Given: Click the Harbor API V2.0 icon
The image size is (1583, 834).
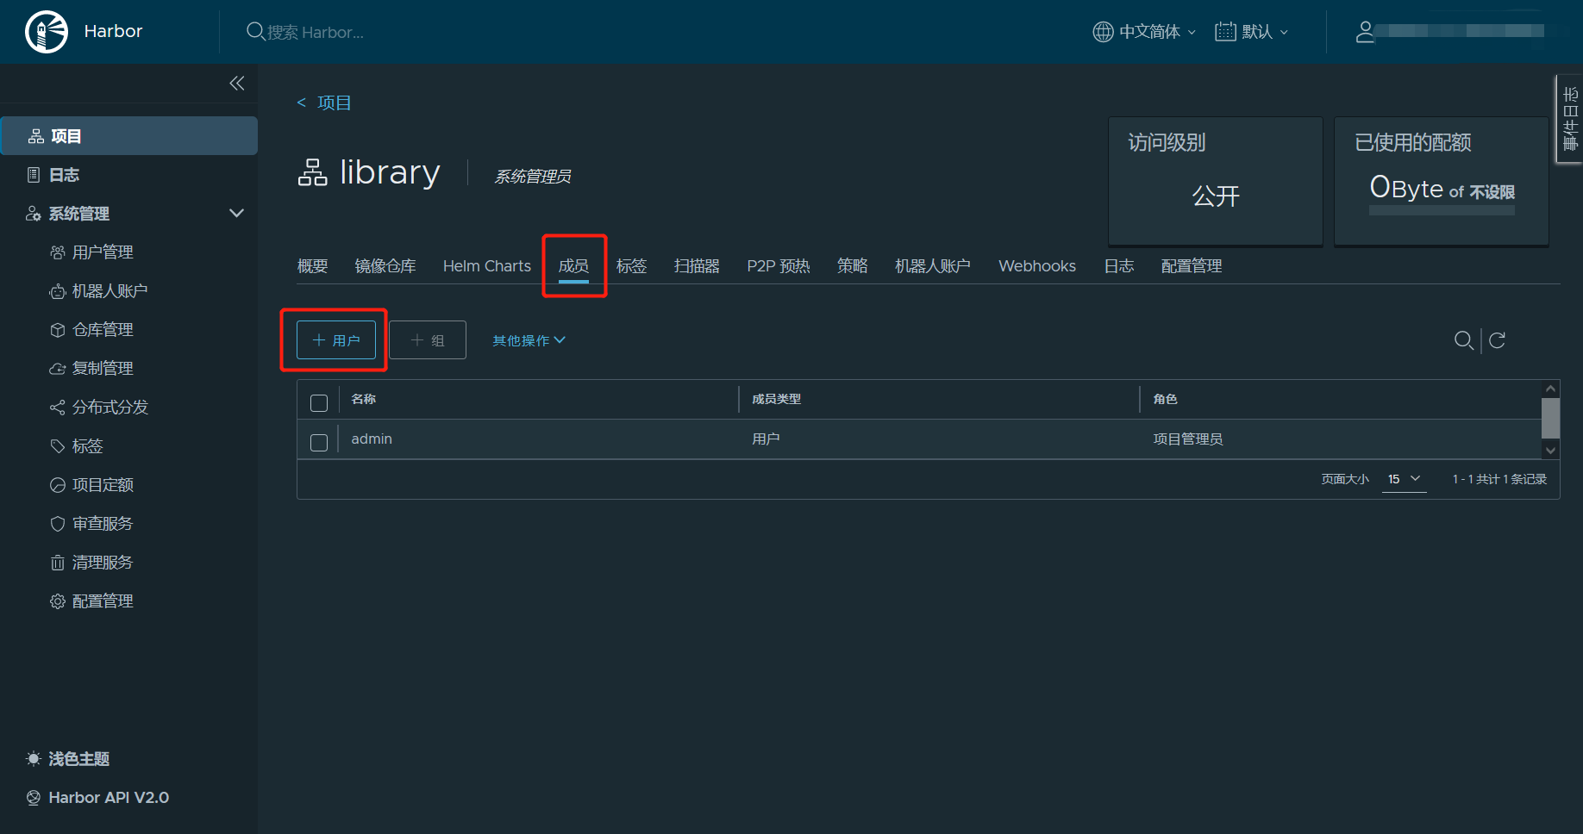Looking at the screenshot, I should click(34, 798).
